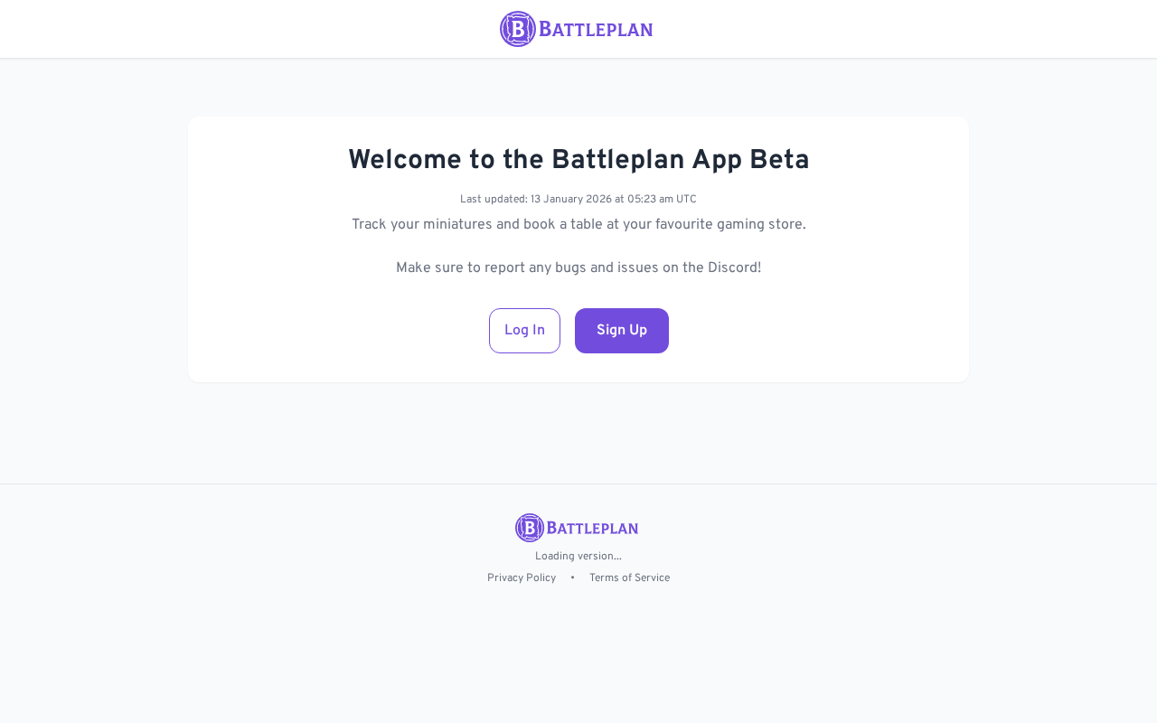Screen dimensions: 1157x723
Task: Click the Battleplan "B" emblem in header
Action: (x=517, y=29)
